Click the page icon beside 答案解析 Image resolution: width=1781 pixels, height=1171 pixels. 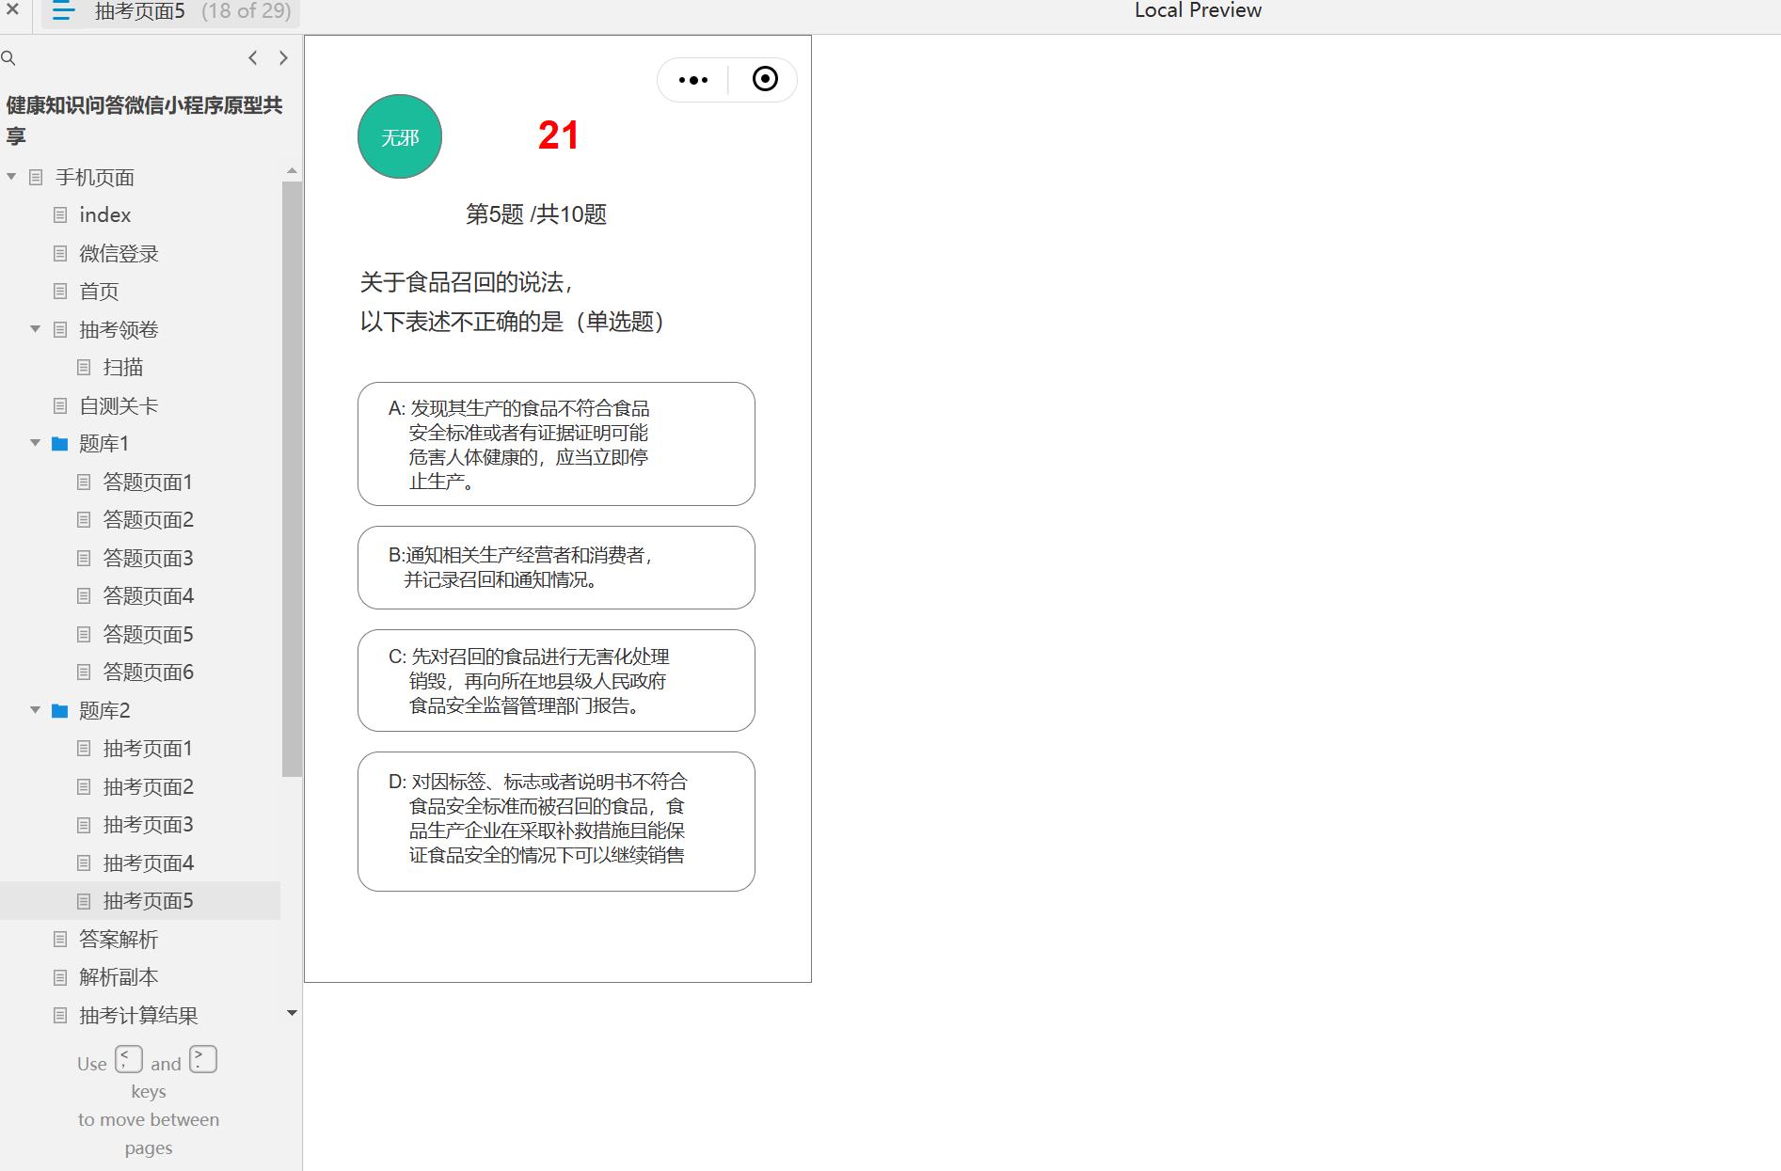[60, 939]
